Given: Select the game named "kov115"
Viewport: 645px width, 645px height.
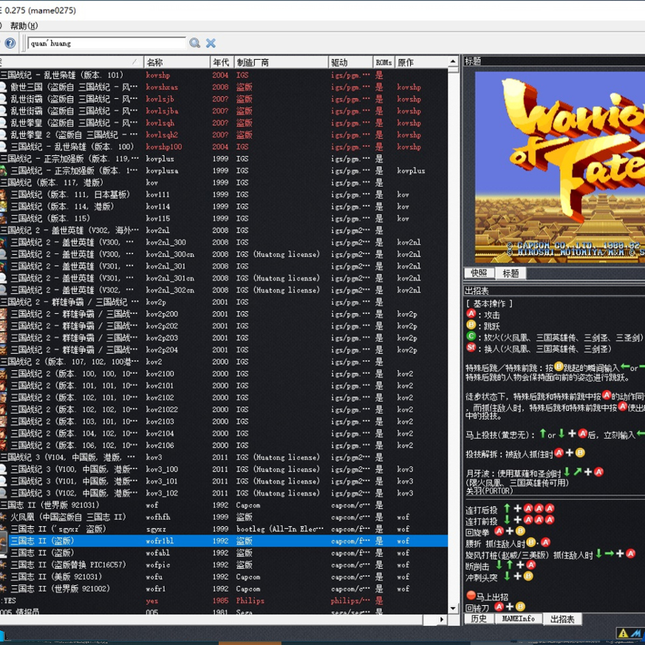Looking at the screenshot, I should (x=158, y=218).
